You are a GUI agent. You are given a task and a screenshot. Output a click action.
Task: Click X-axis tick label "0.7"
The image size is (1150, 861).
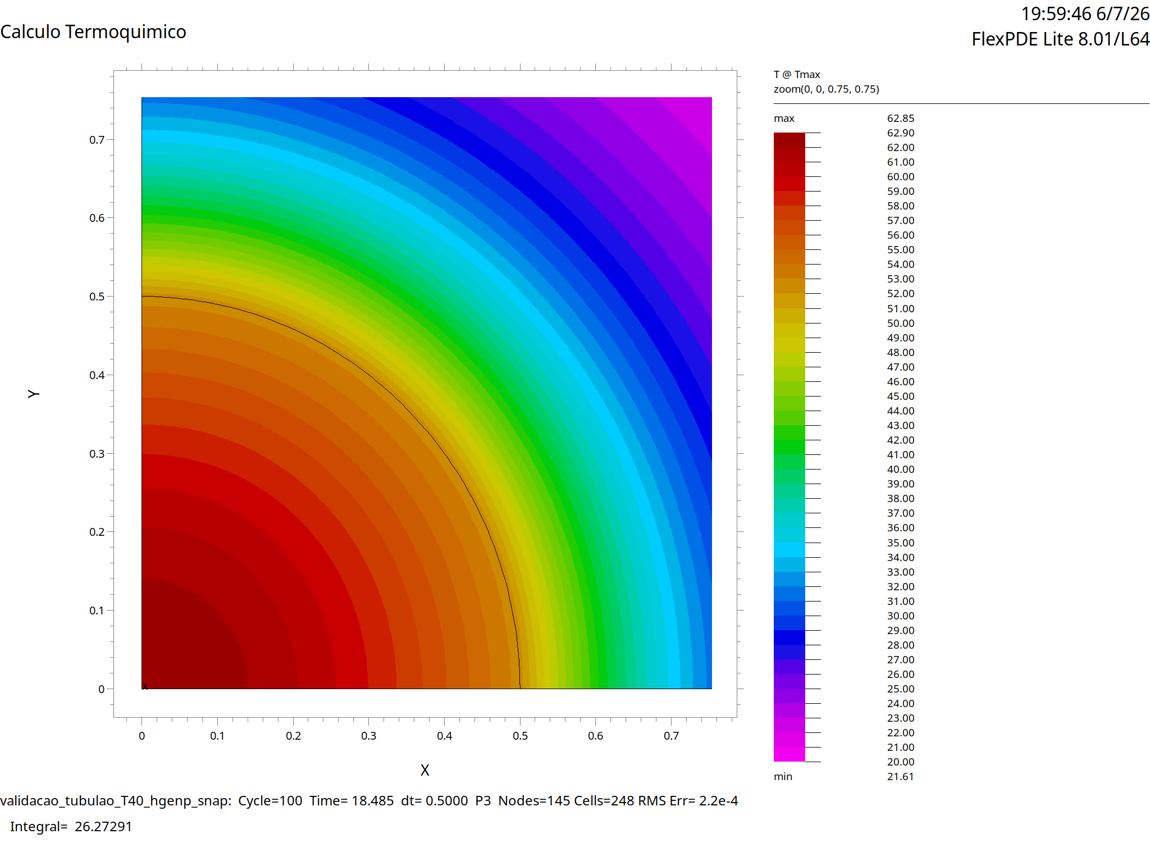pyautogui.click(x=672, y=736)
